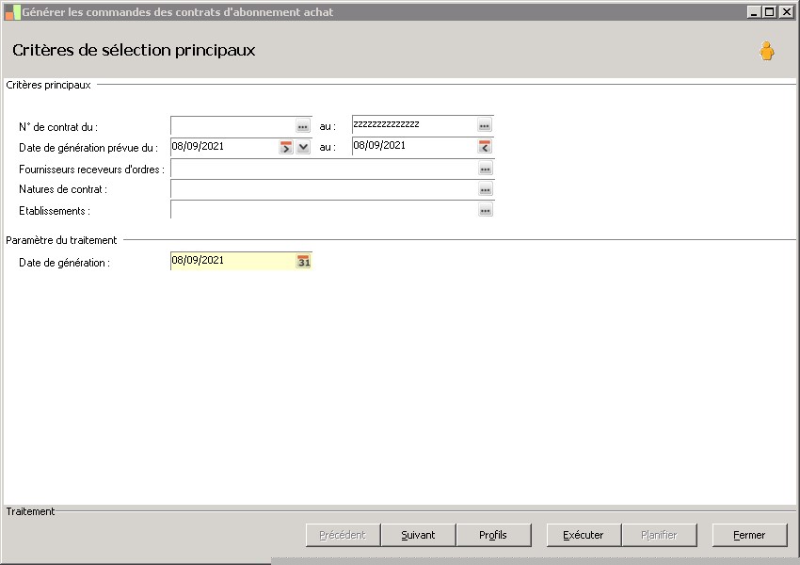
Task: Click 'Critères de sélection principaux' heading
Action: click(134, 50)
